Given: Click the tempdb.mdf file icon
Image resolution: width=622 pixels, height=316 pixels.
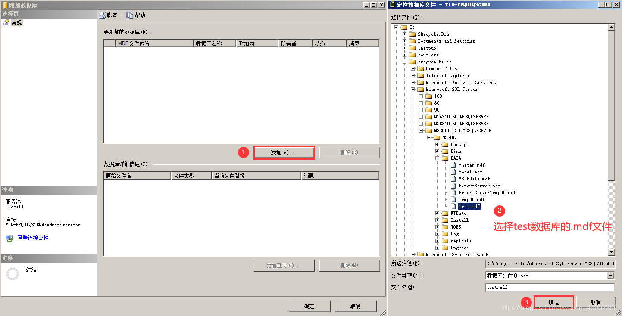Looking at the screenshot, I should click(453, 199).
